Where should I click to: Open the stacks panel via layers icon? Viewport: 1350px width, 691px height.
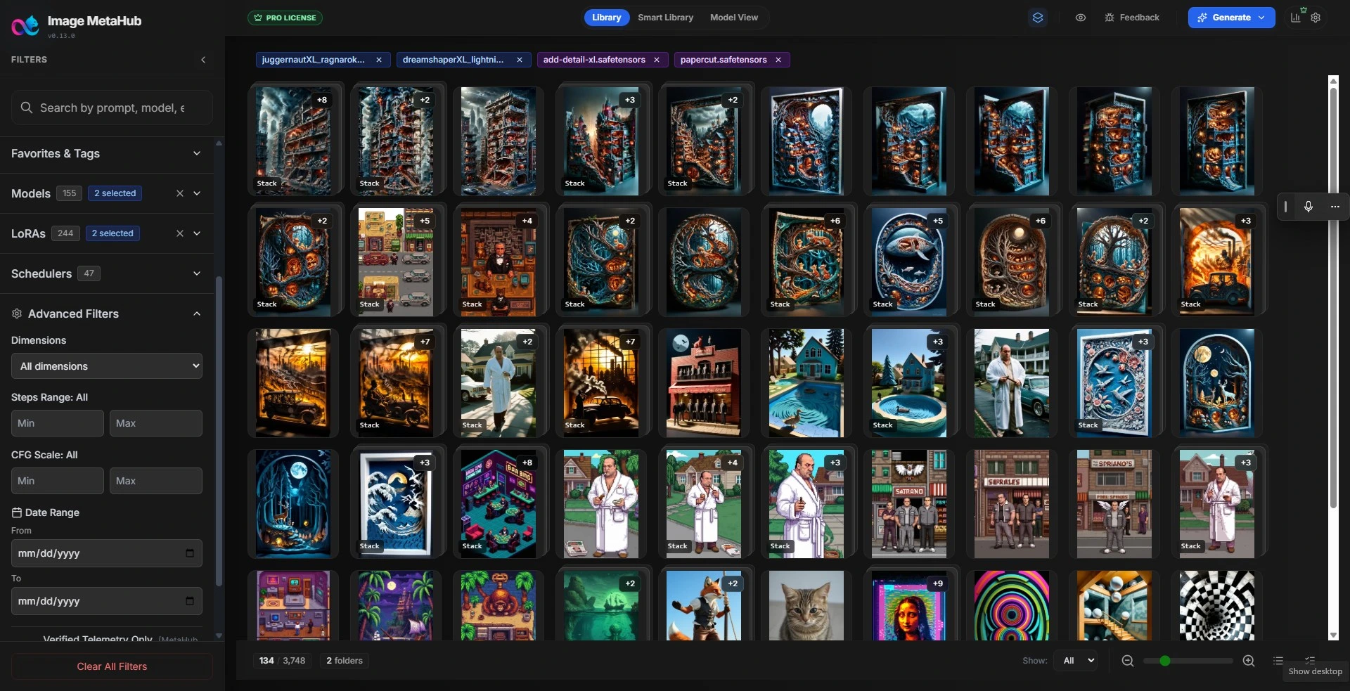(1038, 18)
